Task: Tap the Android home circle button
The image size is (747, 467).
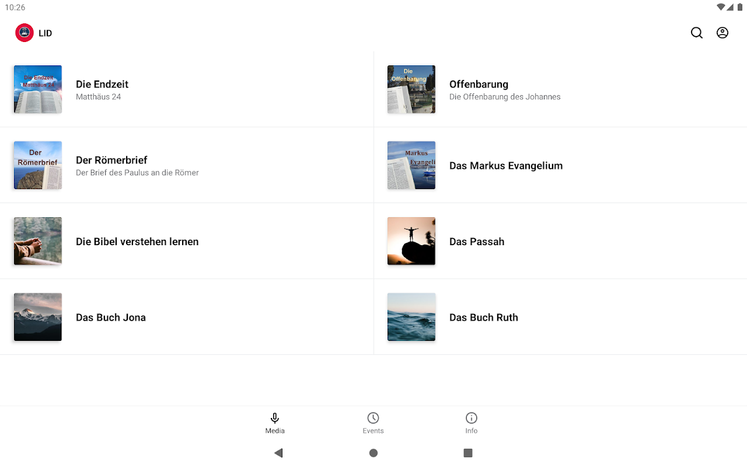Action: pos(373,453)
